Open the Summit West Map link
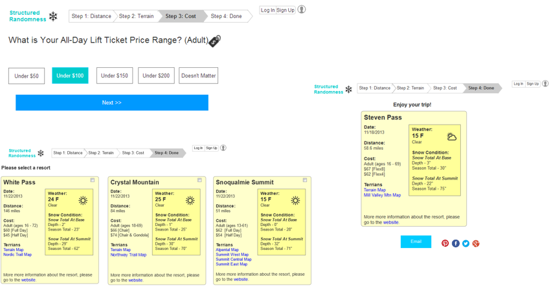This screenshot has height=290, width=549. coord(232,254)
